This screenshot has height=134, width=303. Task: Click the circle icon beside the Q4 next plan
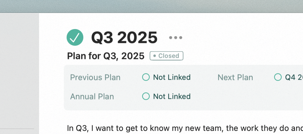(x=278, y=77)
